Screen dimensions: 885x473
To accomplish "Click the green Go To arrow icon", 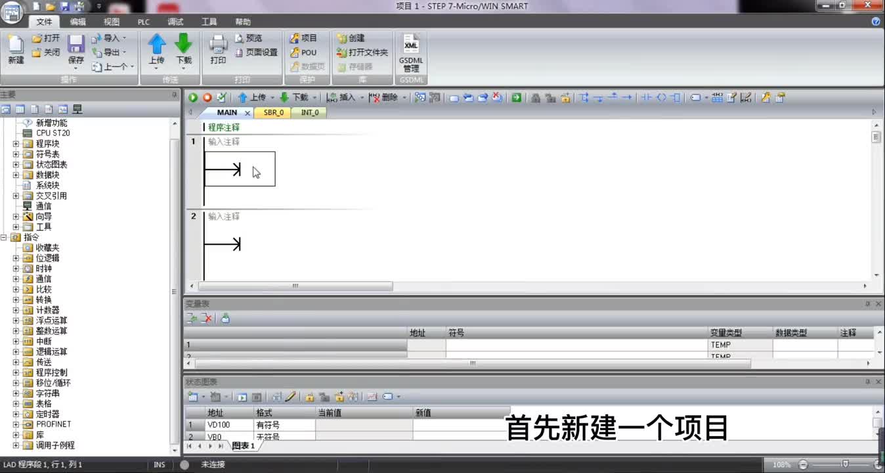I will (517, 97).
